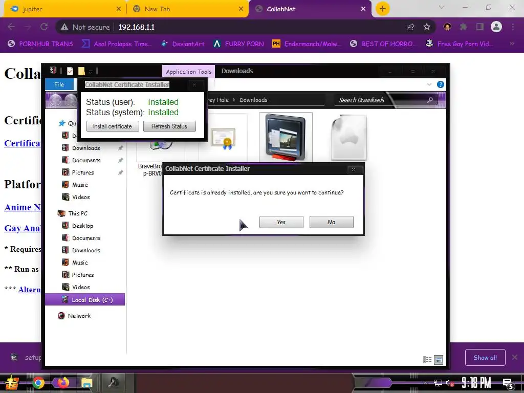Open the Customize Quick Access Toolbar dropdown
Screen dimensions: 524x393
tap(91, 72)
